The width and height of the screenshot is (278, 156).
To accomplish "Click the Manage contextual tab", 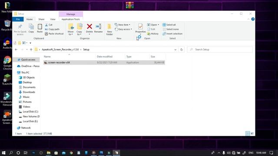I will [71, 14].
